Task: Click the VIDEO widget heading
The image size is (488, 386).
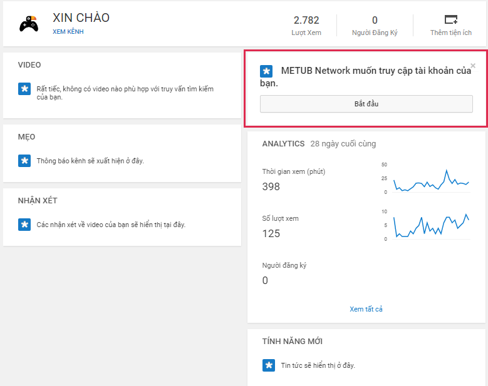Action: (x=29, y=65)
